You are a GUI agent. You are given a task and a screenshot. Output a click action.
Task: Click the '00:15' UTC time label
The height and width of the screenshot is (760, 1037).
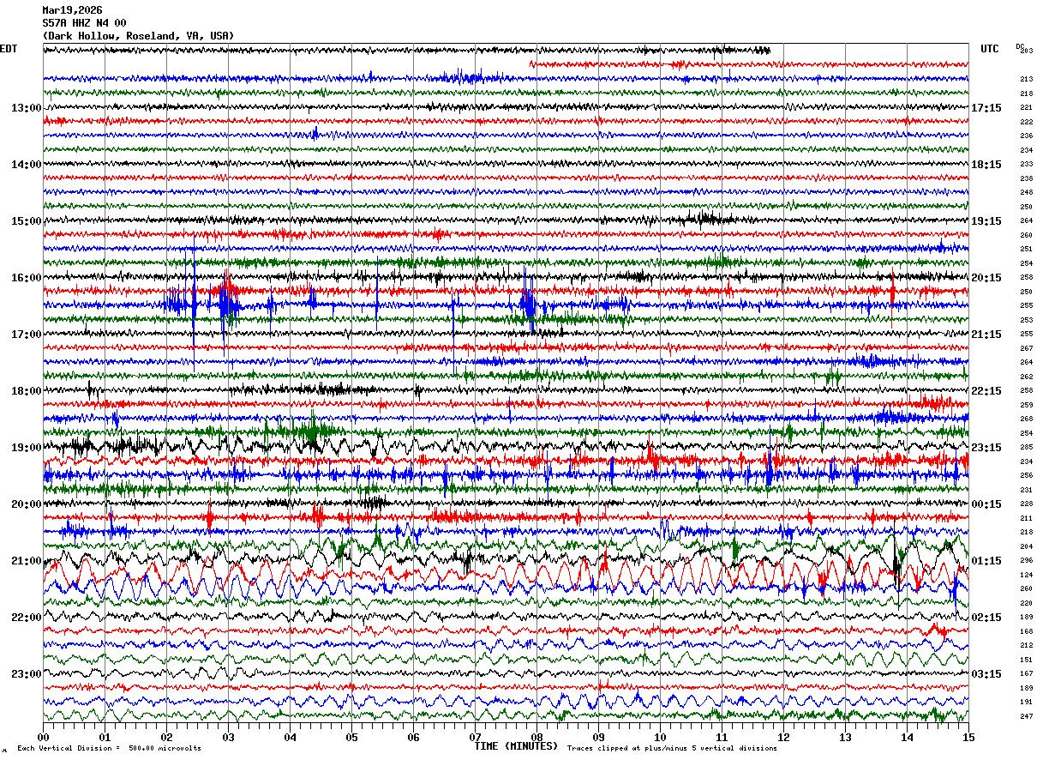tap(986, 504)
